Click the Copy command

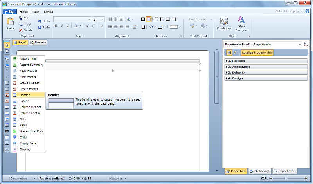pyautogui.click(x=25, y=24)
